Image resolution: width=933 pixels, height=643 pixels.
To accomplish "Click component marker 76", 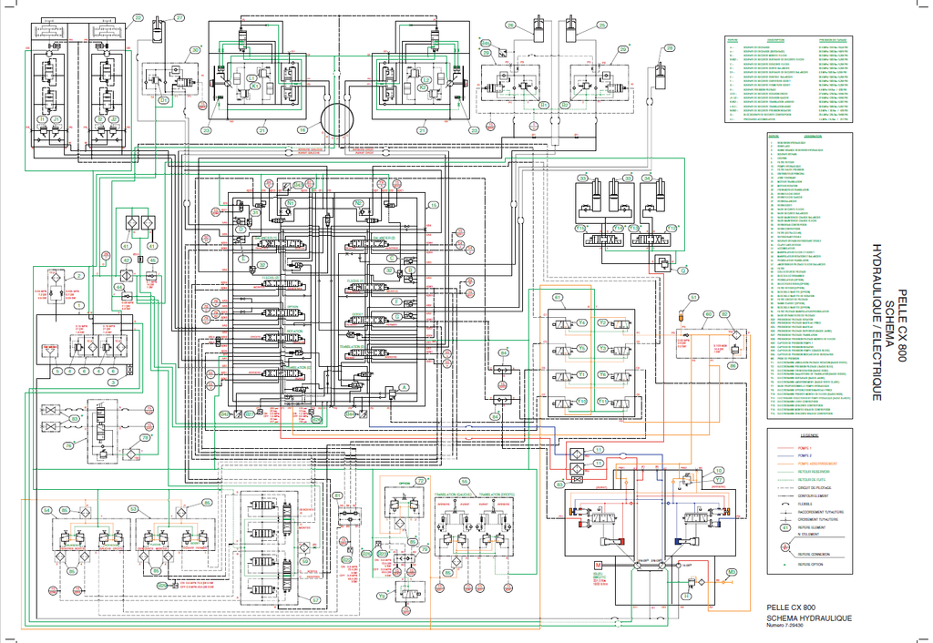I will [x=68, y=445].
